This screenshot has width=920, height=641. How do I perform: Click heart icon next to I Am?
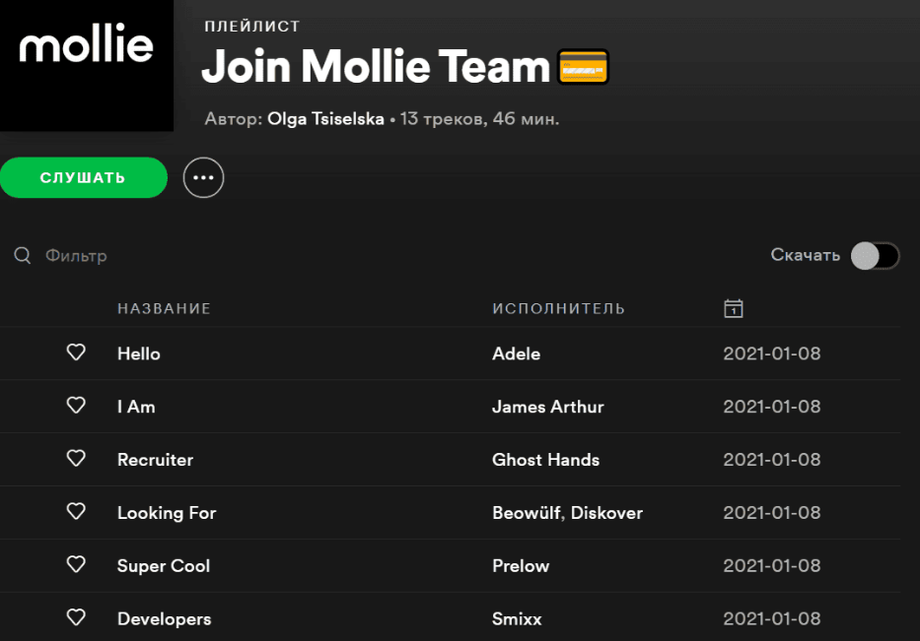pos(76,406)
